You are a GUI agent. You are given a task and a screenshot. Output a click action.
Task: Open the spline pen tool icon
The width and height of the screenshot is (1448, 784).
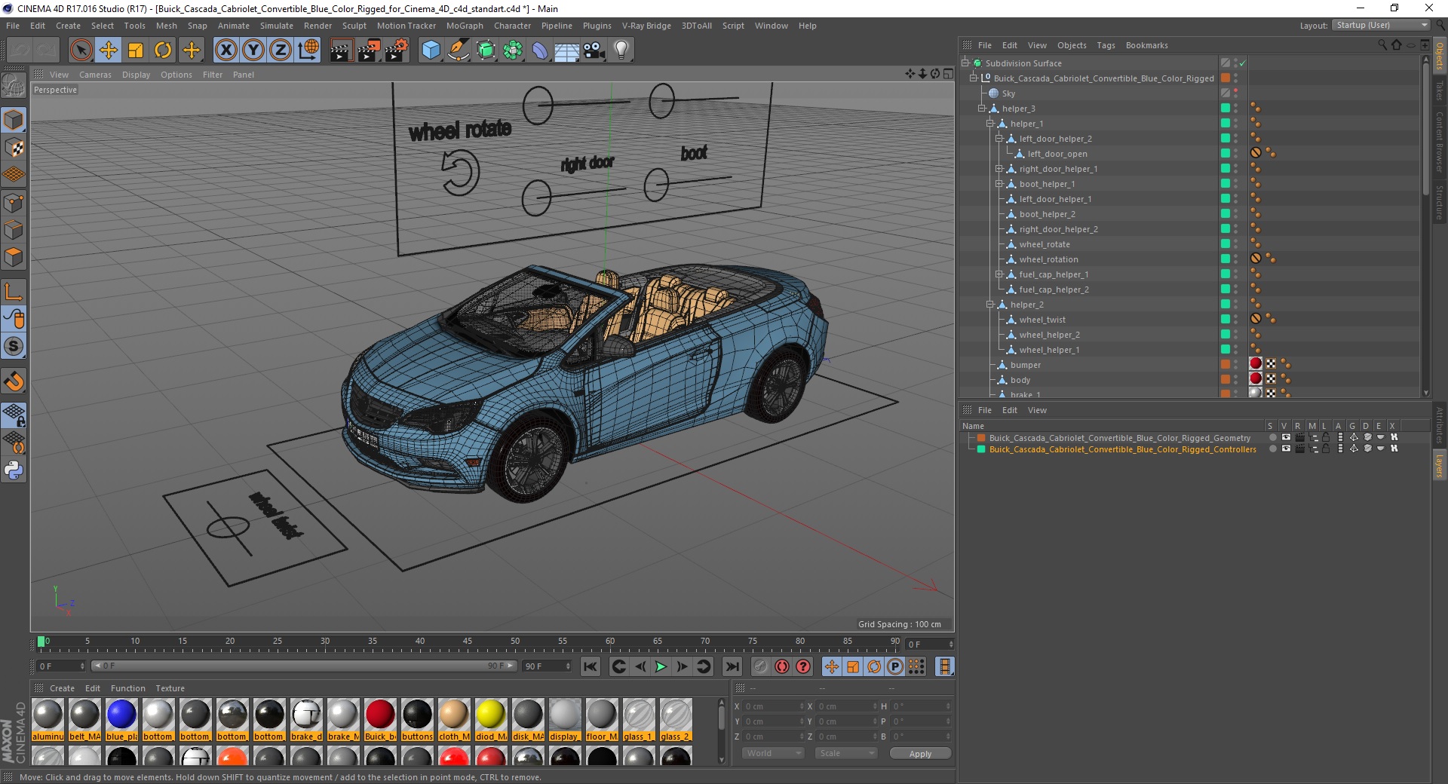click(x=458, y=51)
